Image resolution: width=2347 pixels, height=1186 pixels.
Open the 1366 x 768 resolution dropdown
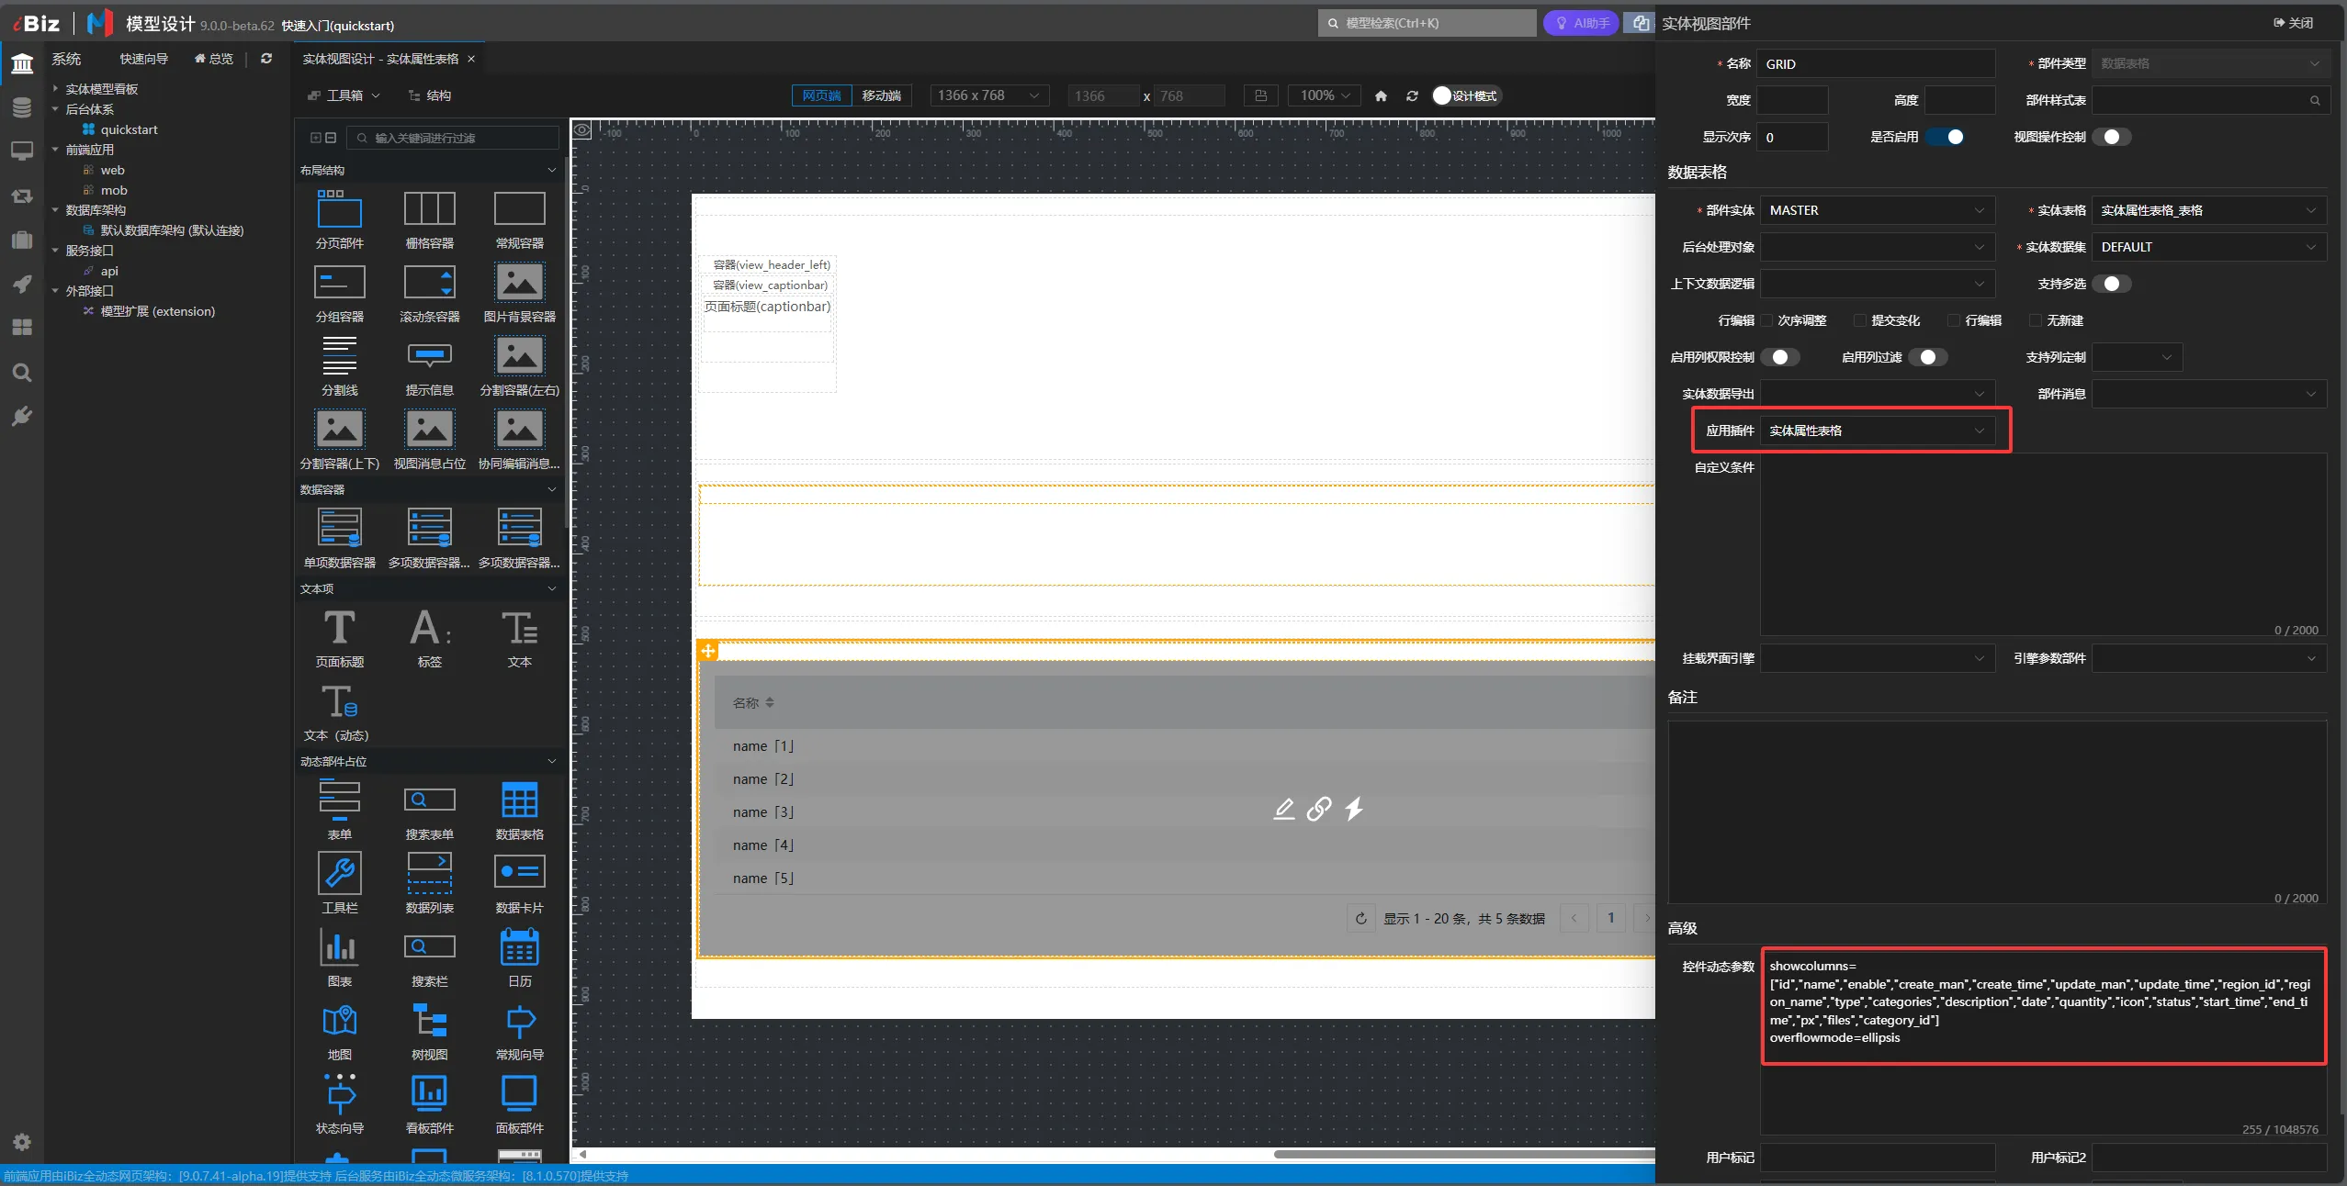[x=988, y=95]
